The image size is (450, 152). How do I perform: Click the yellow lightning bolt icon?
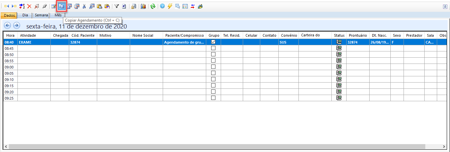tap(170, 6)
